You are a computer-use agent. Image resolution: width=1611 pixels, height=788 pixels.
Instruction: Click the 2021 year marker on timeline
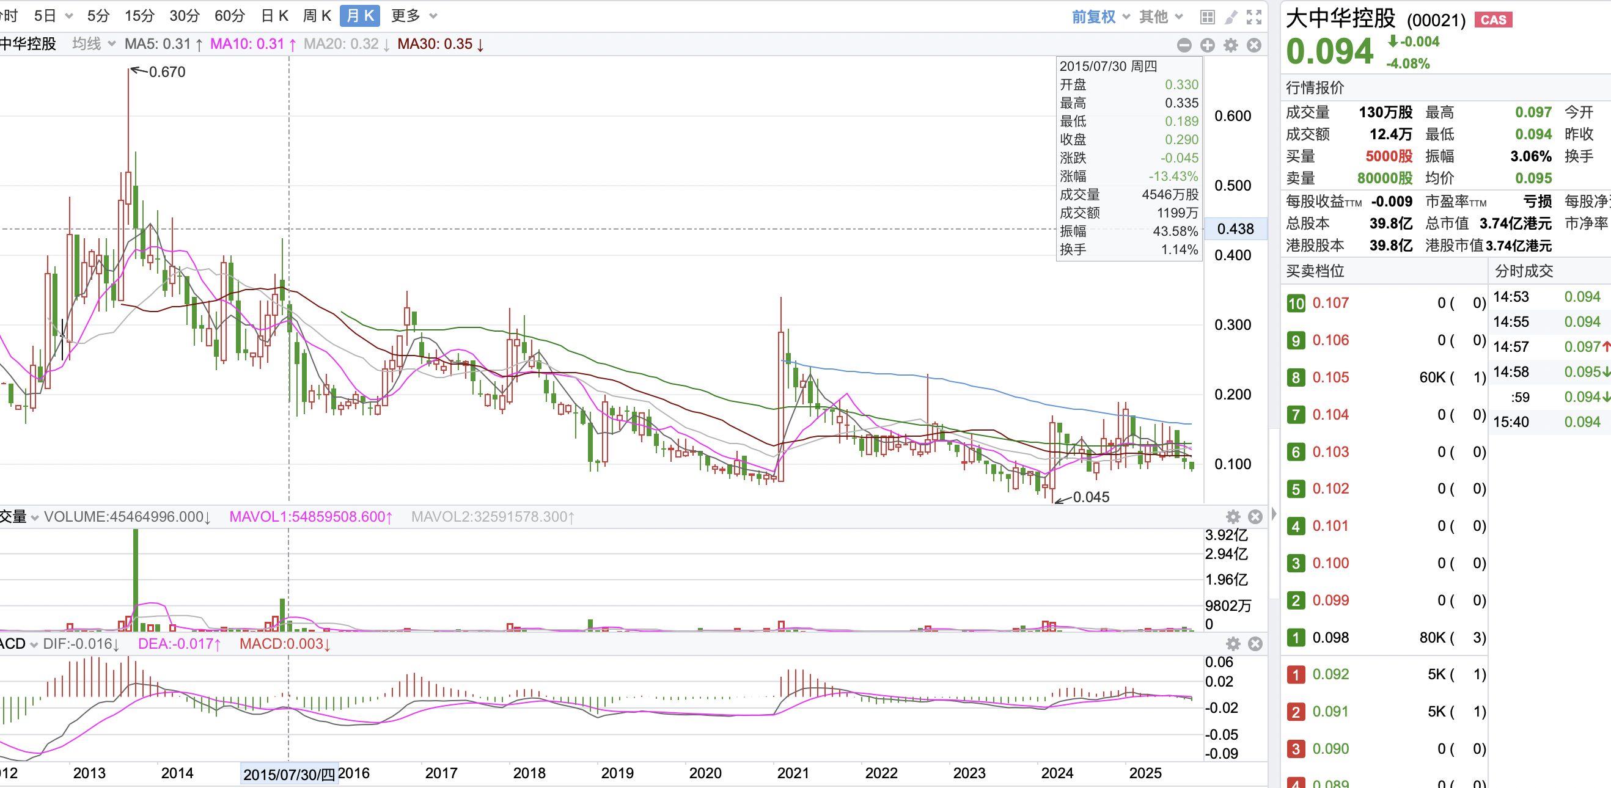[793, 773]
